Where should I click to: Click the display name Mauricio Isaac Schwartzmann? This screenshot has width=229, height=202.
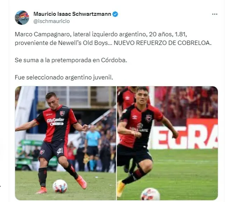[x=72, y=14]
